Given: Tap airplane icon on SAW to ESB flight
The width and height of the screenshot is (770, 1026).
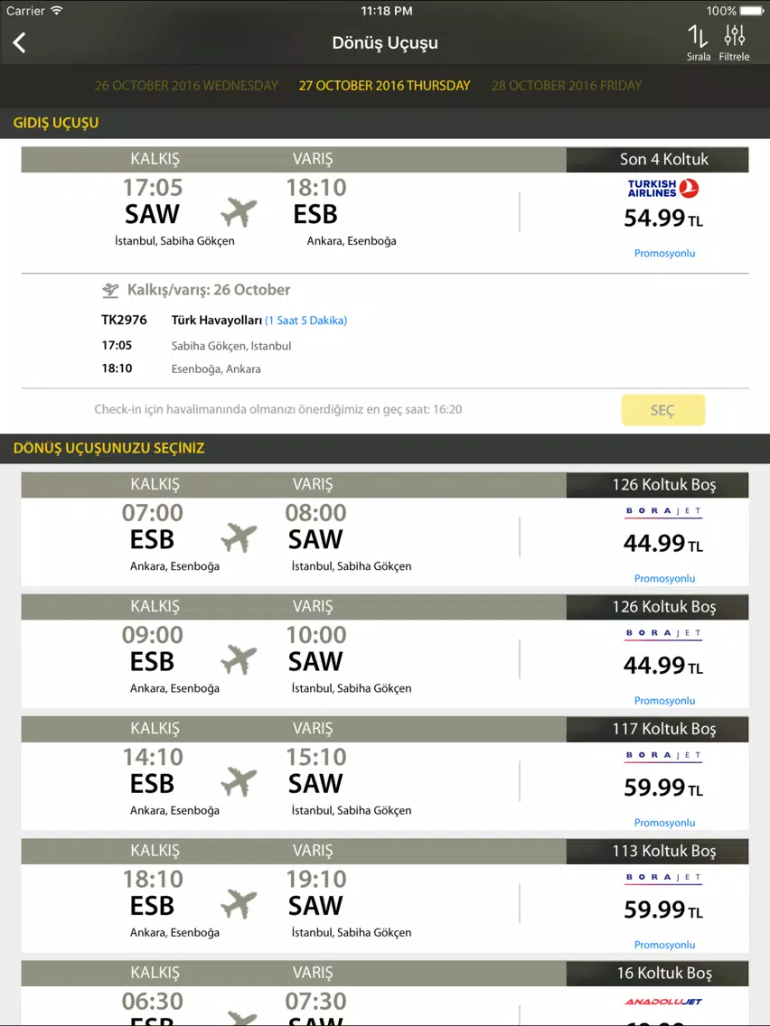Looking at the screenshot, I should (239, 212).
